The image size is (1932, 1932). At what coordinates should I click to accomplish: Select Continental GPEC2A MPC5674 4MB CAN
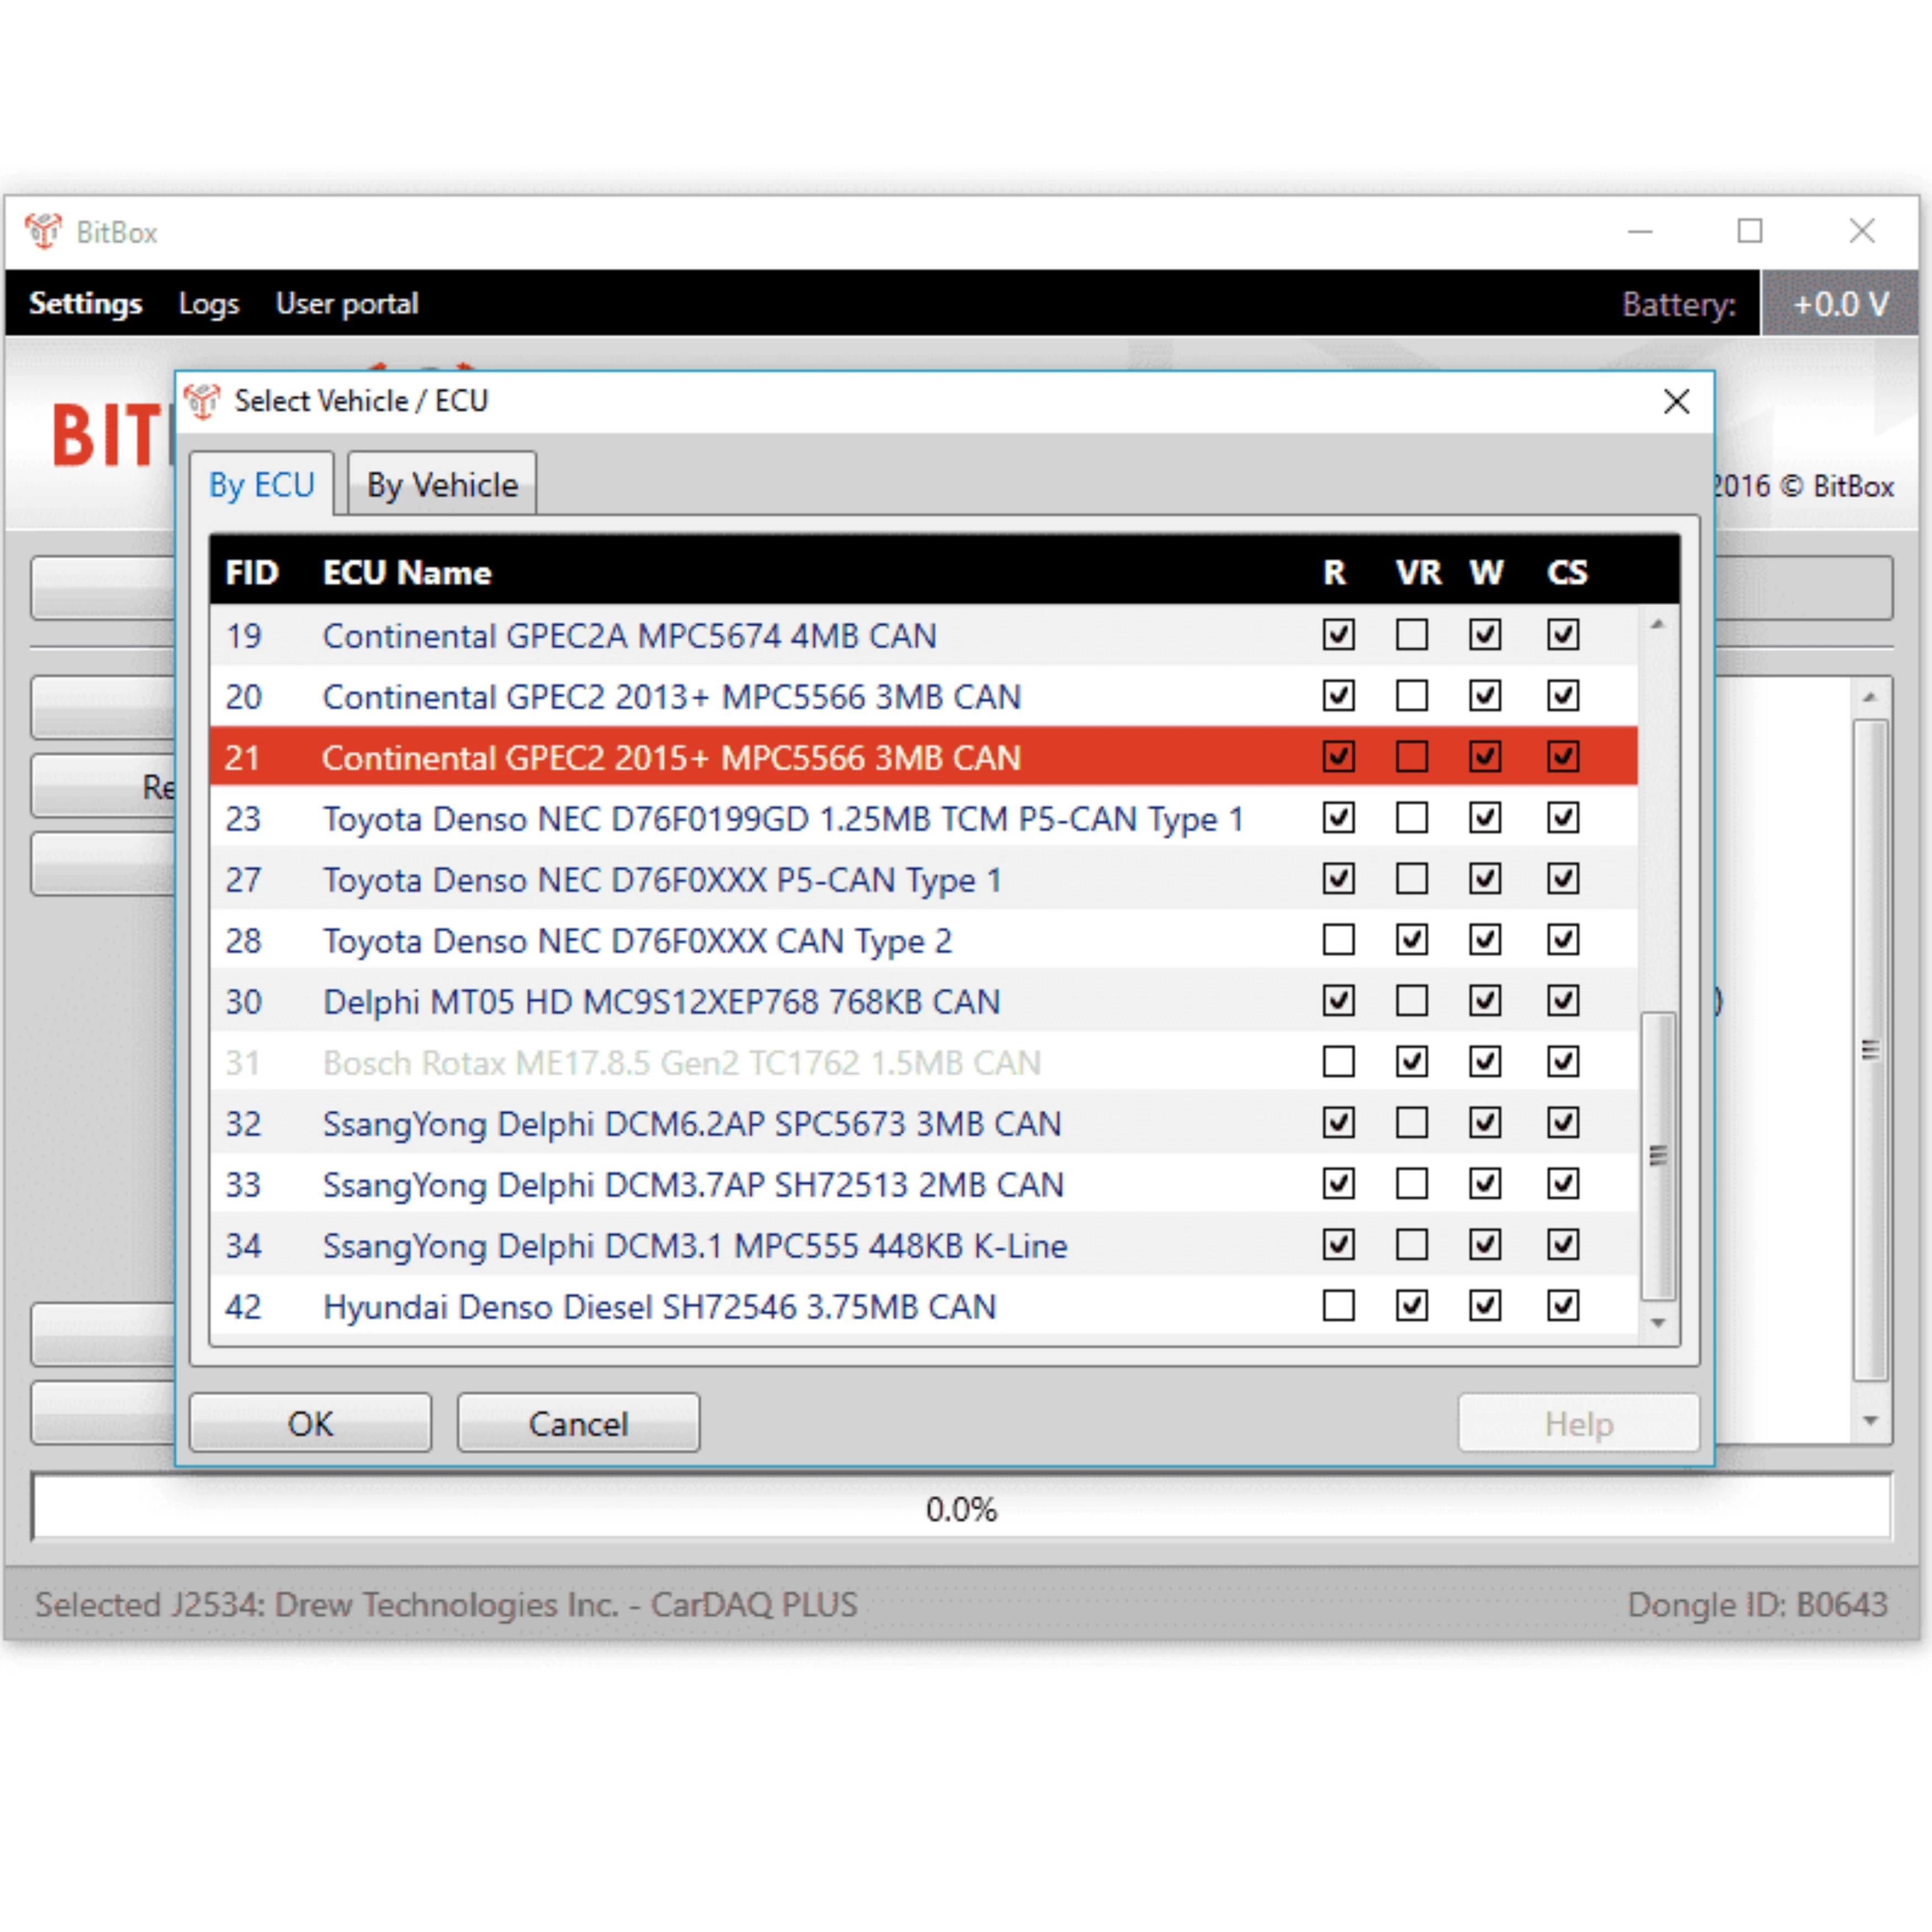924,635
